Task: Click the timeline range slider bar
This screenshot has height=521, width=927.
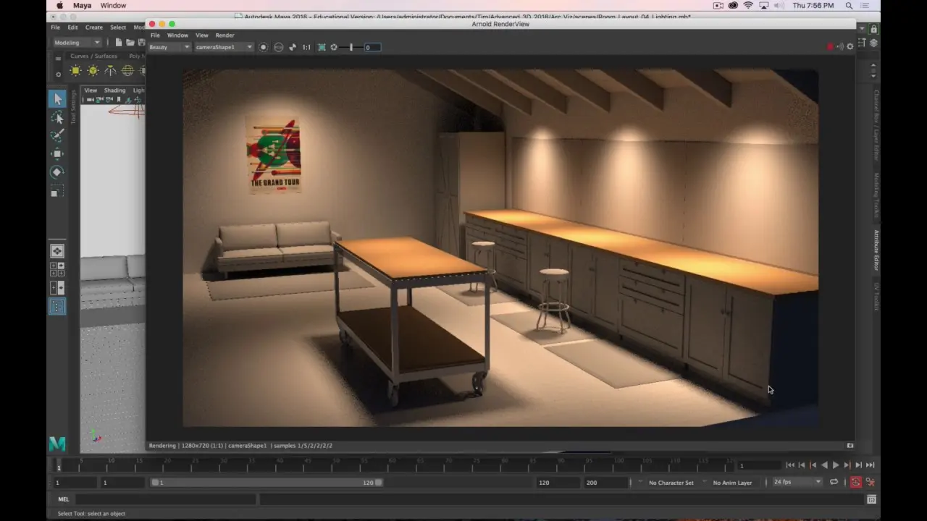Action: coord(267,483)
